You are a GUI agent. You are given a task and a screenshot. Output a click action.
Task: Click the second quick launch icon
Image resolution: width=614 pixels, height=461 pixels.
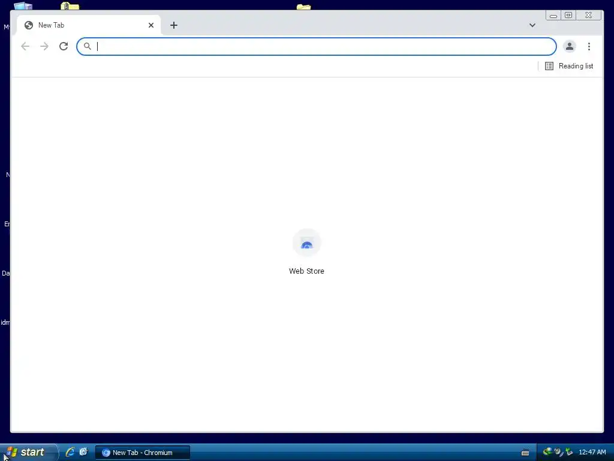[x=83, y=452]
